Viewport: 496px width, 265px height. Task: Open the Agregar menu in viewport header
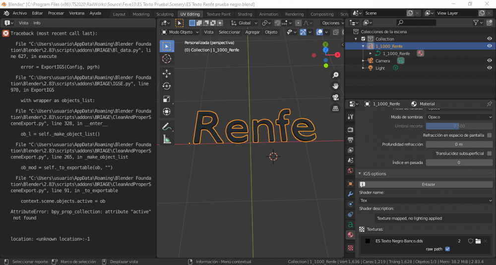tap(252, 32)
